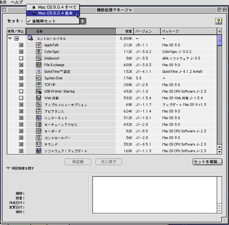Click the info text box area
Image resolution: width=229 pixels, height=225 pixels.
click(155, 195)
